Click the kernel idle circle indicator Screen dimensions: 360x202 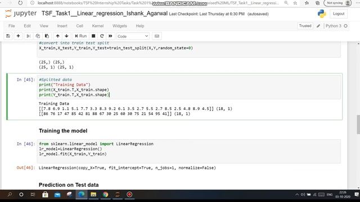[x=345, y=26]
